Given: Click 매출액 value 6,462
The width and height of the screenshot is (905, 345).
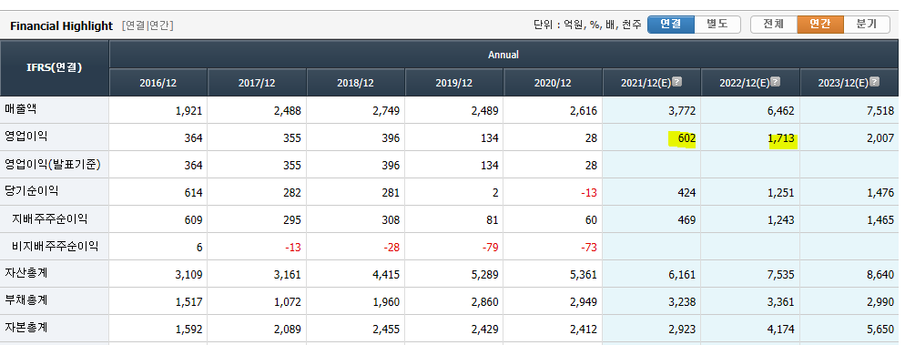Looking at the screenshot, I should (x=781, y=111).
